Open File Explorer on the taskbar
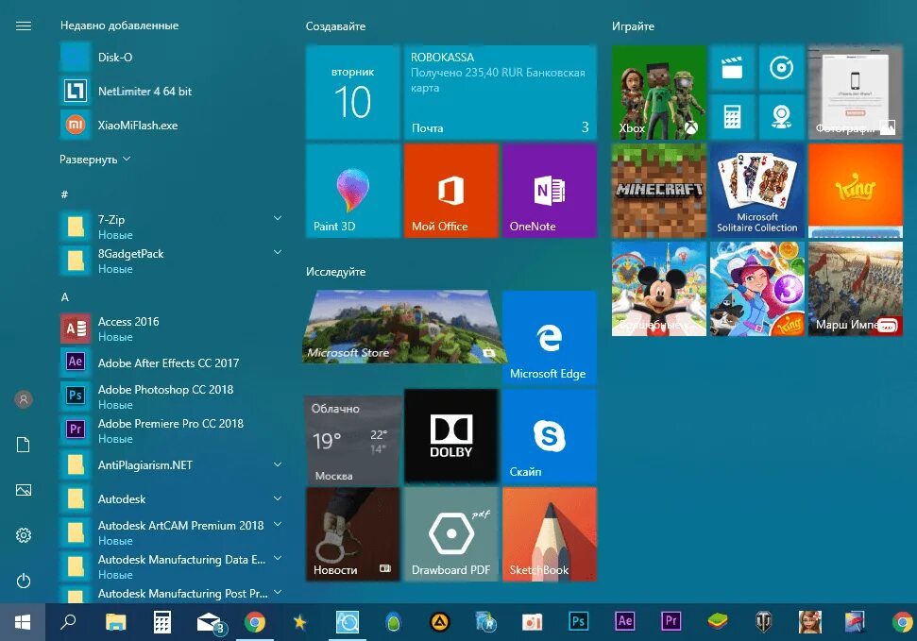The height and width of the screenshot is (641, 917). tap(115, 622)
